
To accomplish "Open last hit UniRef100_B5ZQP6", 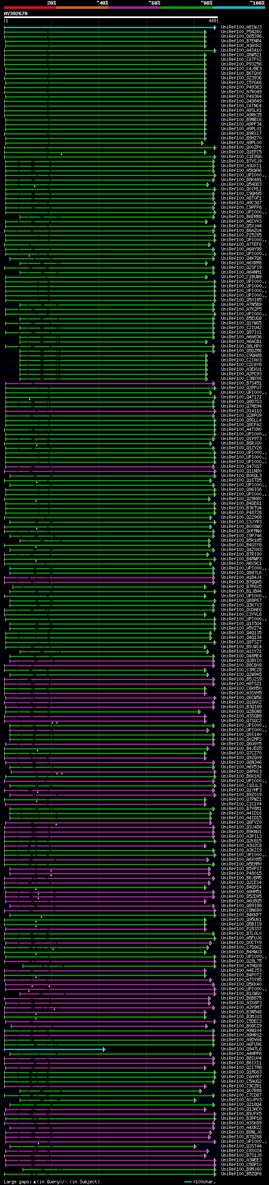I will [241, 1174].
